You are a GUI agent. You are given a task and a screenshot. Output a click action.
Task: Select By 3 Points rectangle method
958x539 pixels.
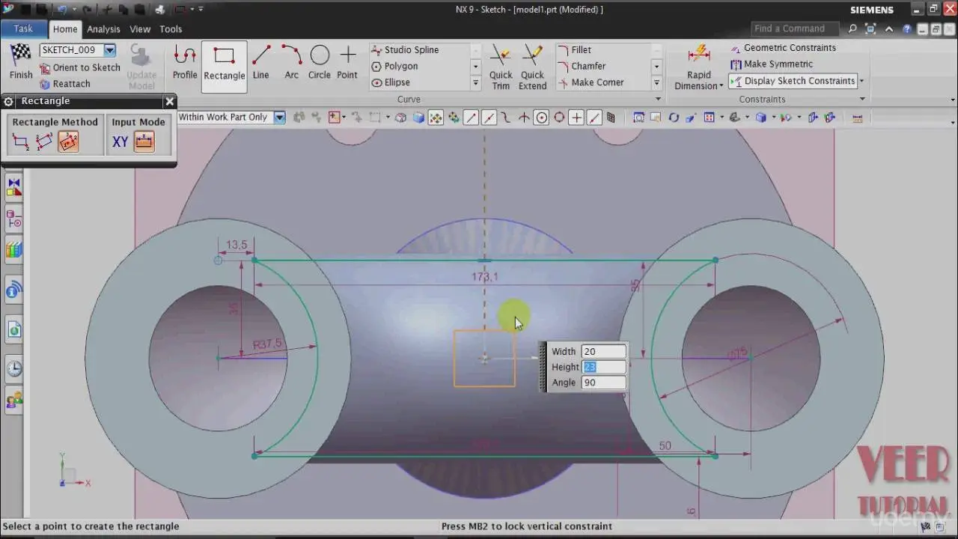tap(45, 141)
